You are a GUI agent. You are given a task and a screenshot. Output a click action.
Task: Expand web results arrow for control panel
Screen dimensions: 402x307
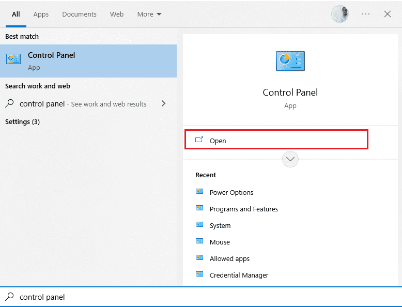tap(164, 103)
